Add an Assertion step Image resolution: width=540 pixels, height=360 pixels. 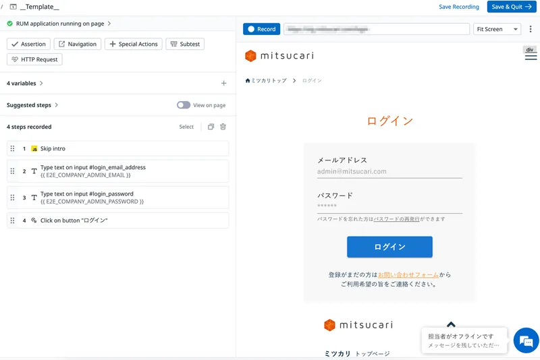[28, 44]
